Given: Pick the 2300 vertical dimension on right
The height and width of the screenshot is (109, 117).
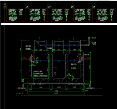Looking at the screenshot, I should (90, 67).
